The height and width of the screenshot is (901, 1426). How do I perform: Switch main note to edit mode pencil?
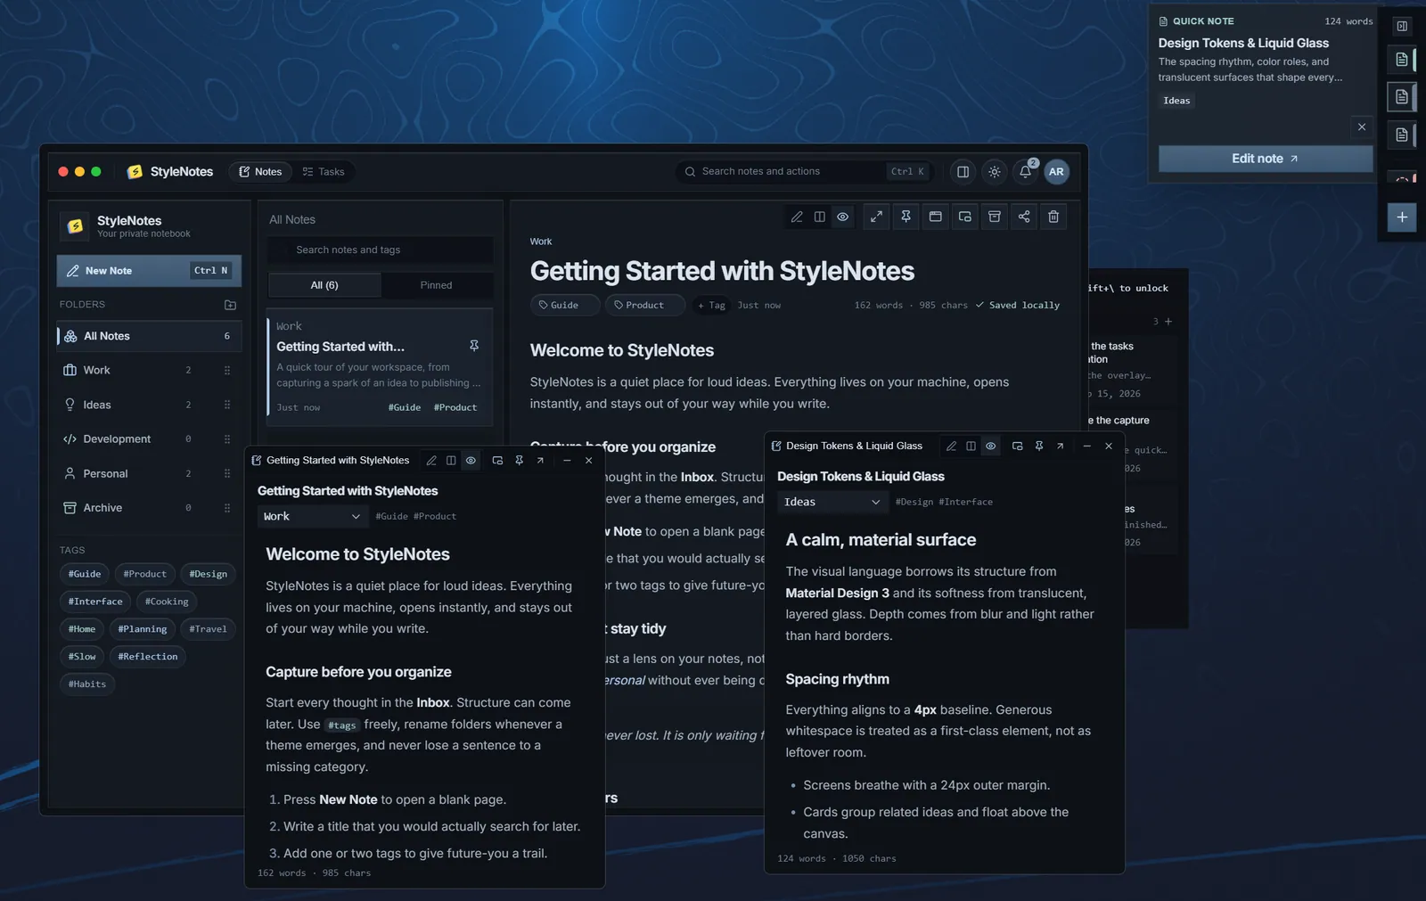tap(797, 217)
